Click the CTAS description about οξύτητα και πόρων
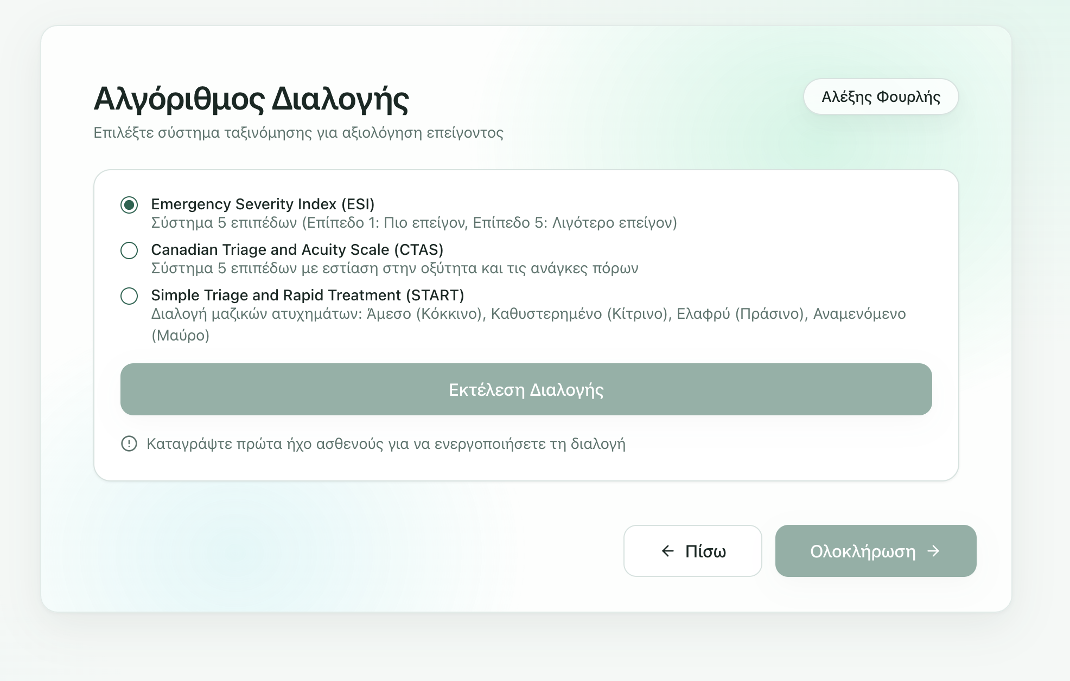This screenshot has height=681, width=1070. coord(394,268)
